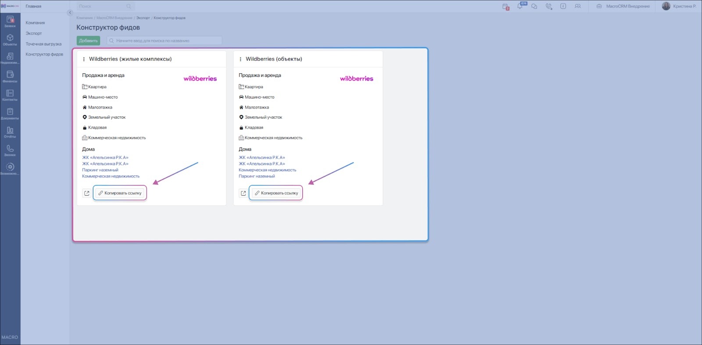Open the chat messages icon in the header
The height and width of the screenshot is (345, 702).
coord(534,6)
